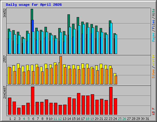Click the Visits legend label
157x122 pixels.
(153, 60)
